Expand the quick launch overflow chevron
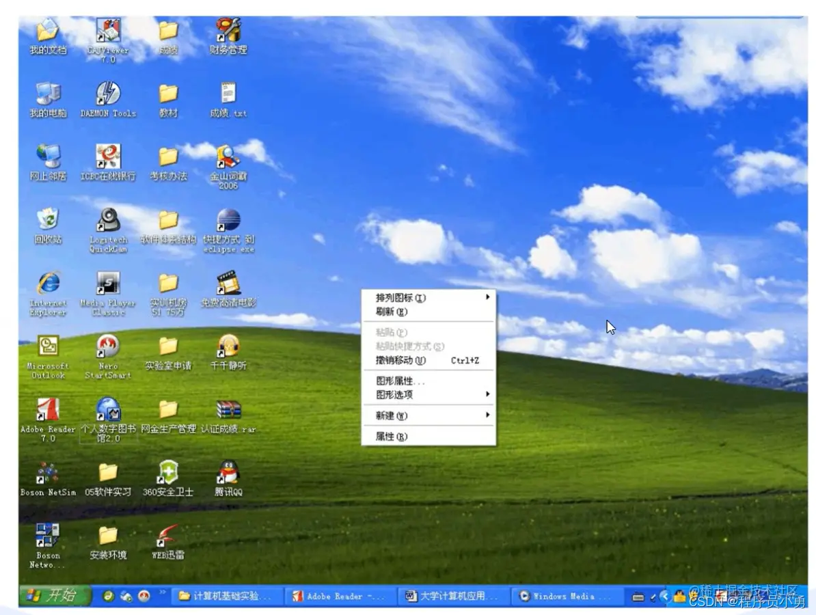The width and height of the screenshot is (816, 615). (163, 592)
